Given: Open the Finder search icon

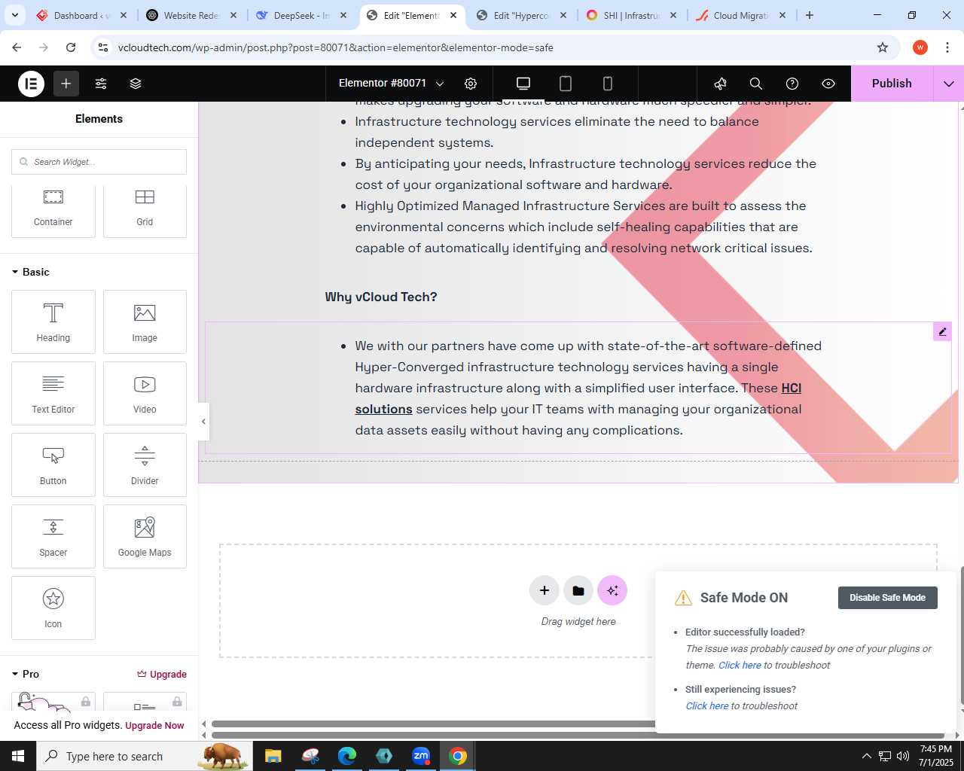Looking at the screenshot, I should pyautogui.click(x=756, y=84).
